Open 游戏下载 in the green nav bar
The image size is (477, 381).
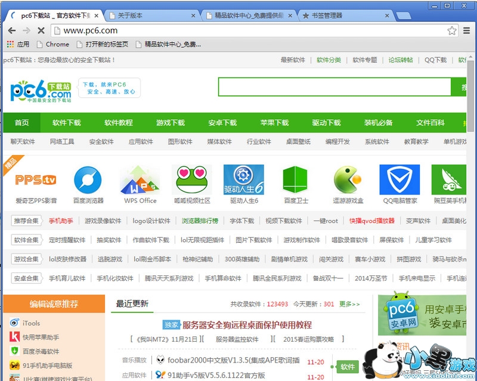171,123
